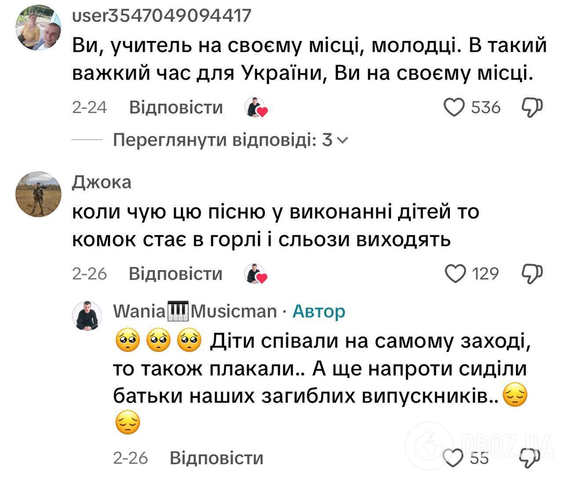Like Джока's comment showing 129 likes
The image size is (563, 477).
coord(456,273)
